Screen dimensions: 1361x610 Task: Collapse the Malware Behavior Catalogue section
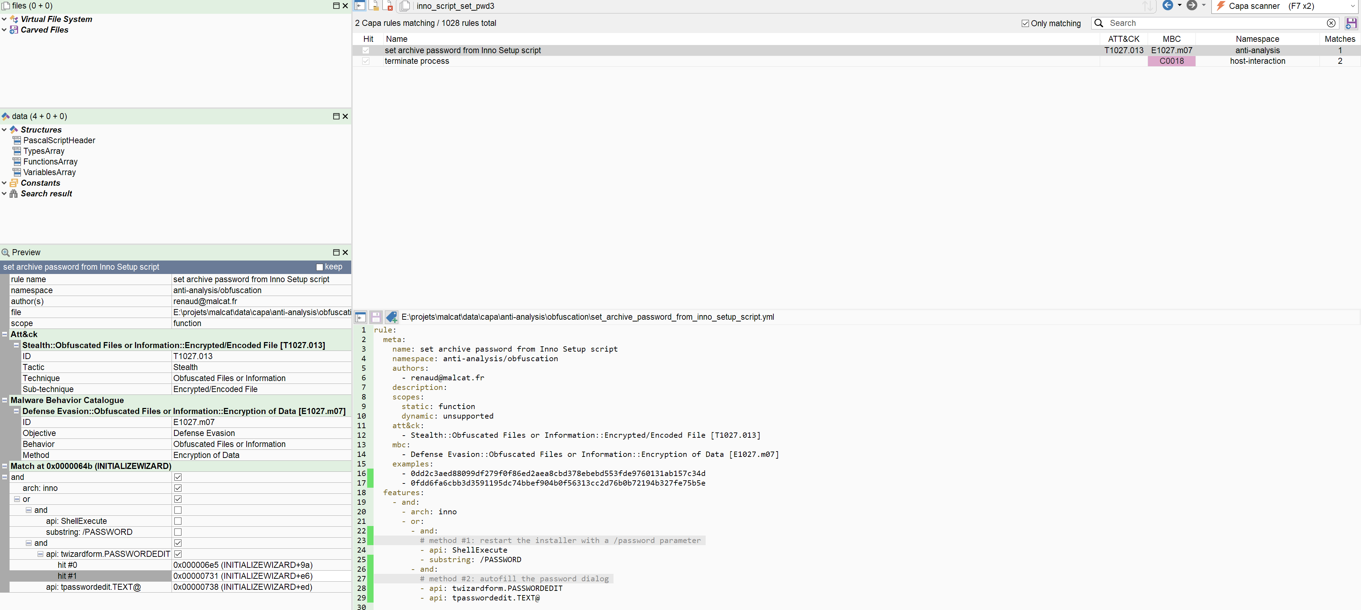(x=5, y=400)
